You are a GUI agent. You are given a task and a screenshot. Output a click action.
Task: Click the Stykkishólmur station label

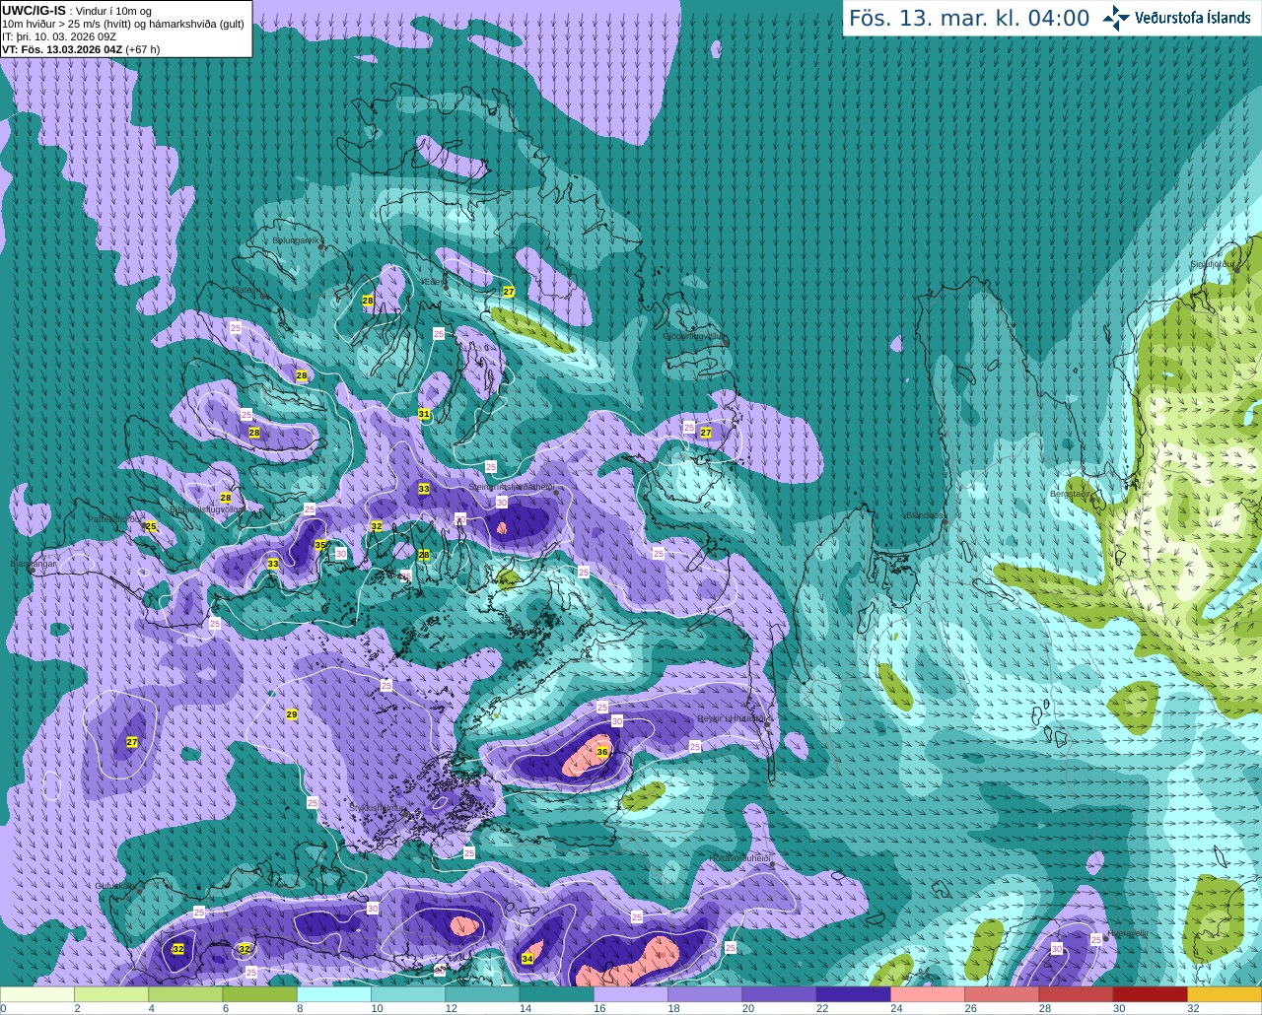pyautogui.click(x=377, y=807)
